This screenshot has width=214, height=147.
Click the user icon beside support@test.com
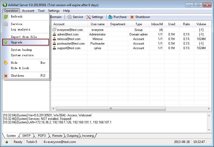point(54,48)
